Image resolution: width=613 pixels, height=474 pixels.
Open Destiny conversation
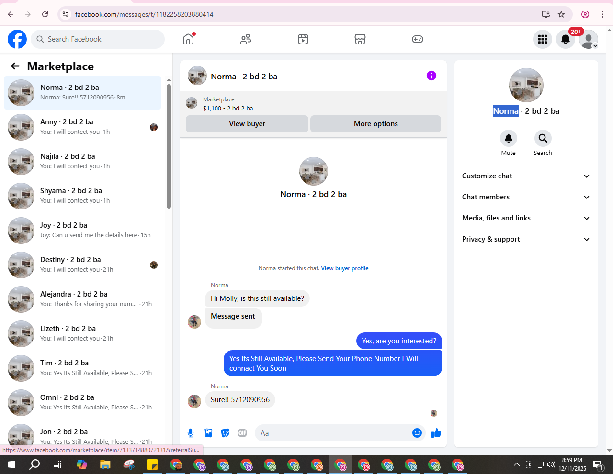pos(82,265)
